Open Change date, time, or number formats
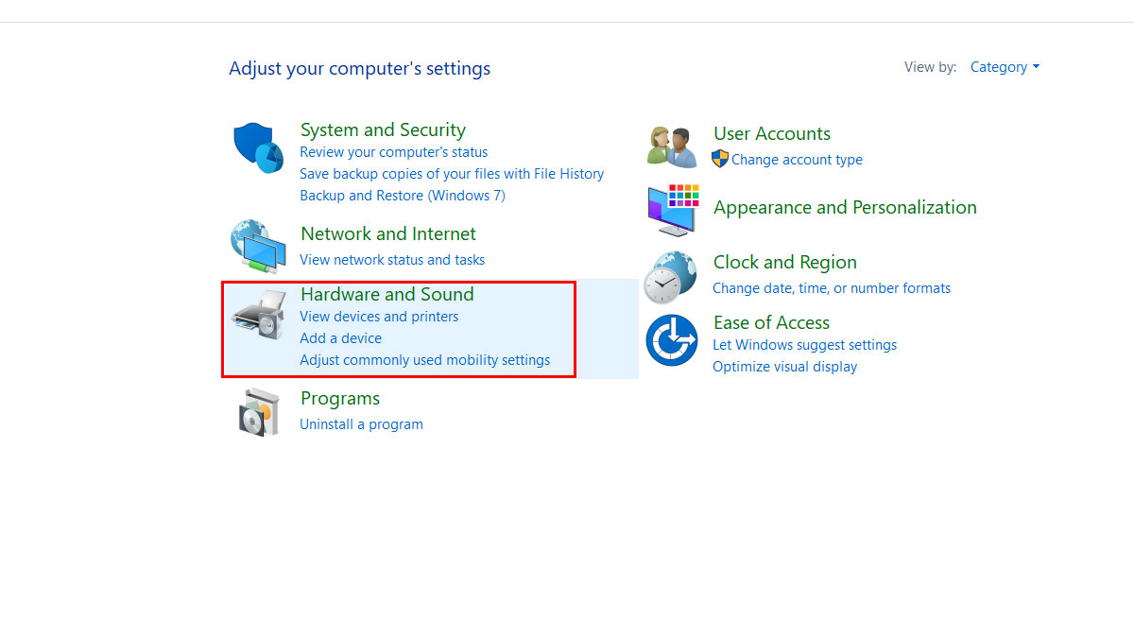Image resolution: width=1134 pixels, height=638 pixels. click(831, 288)
